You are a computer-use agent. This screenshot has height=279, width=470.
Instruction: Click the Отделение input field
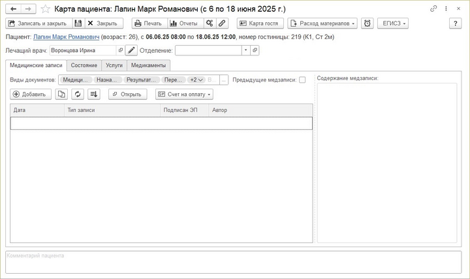click(208, 50)
